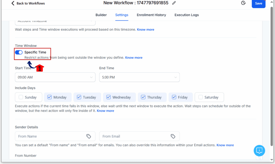275x164 pixels.
Task: Open Know more link about timezone
Action: pos(146,30)
